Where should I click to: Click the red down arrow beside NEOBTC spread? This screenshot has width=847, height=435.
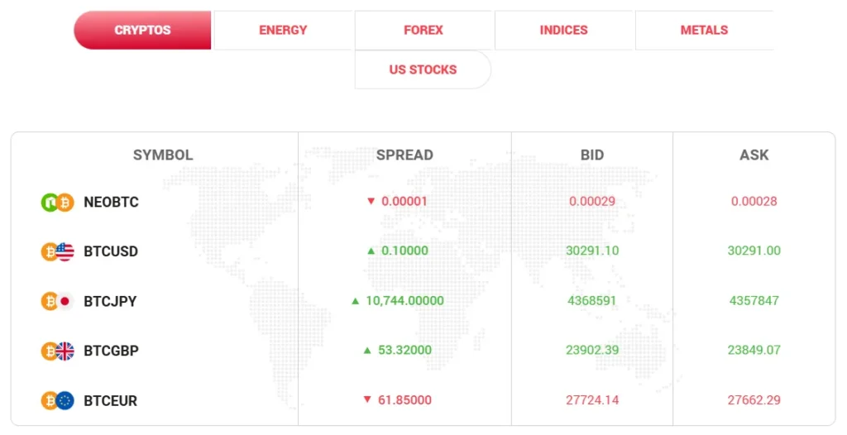point(371,202)
